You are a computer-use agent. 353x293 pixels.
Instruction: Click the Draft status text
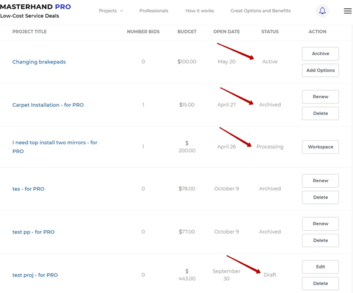[x=270, y=275]
